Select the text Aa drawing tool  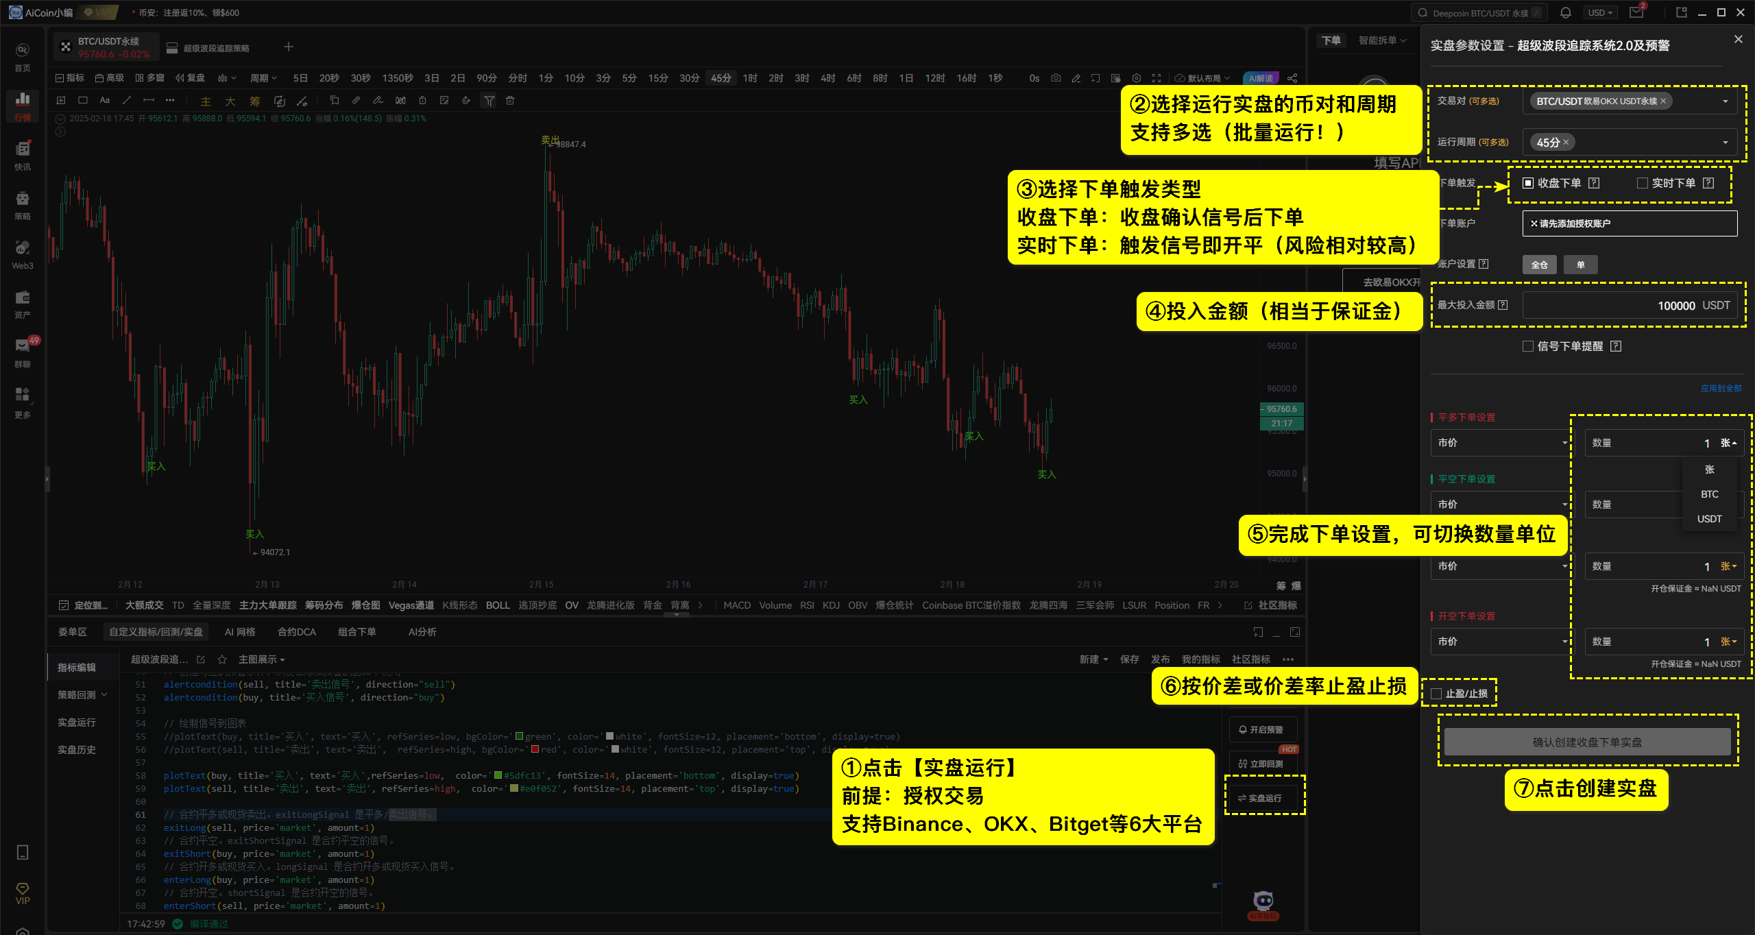105,100
